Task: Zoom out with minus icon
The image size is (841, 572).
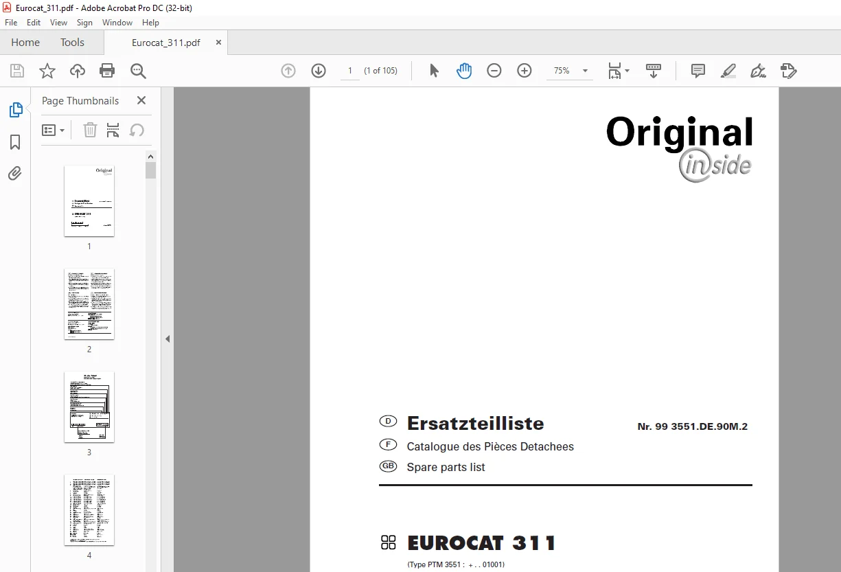Action: pyautogui.click(x=494, y=71)
